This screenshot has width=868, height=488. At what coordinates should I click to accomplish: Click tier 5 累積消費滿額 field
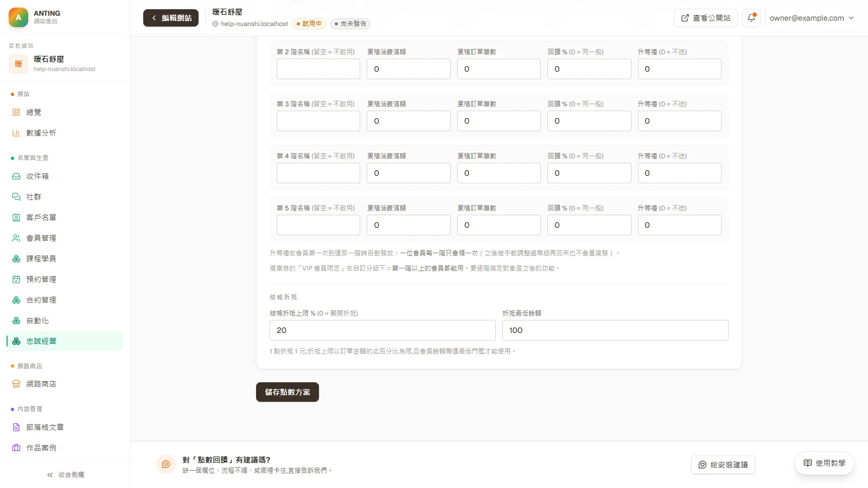click(x=409, y=225)
